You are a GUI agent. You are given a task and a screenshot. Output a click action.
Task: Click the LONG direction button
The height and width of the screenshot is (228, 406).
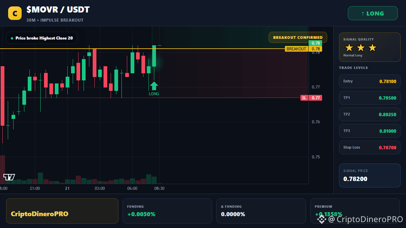click(373, 14)
